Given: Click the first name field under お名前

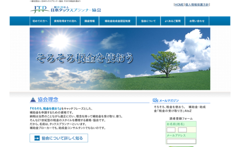Looking at the screenshot, I should (x=171, y=130).
